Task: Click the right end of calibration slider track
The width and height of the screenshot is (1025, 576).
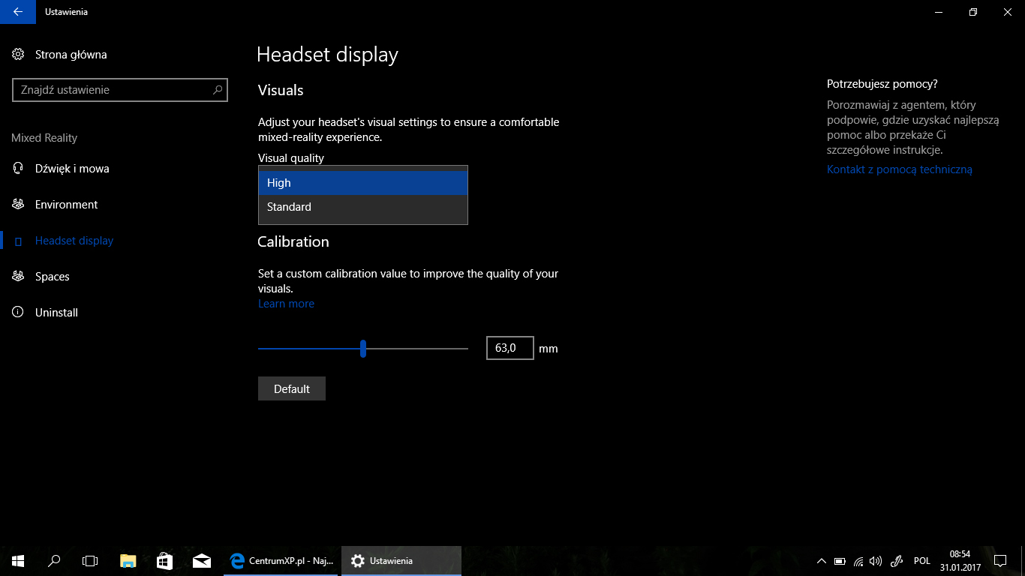Action: [x=466, y=348]
